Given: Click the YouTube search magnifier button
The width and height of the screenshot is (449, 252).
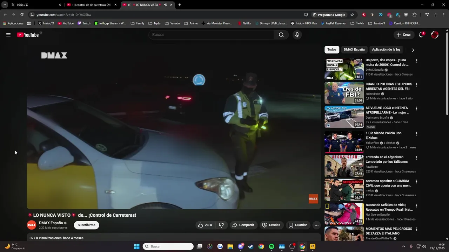Looking at the screenshot, I should [281, 35].
